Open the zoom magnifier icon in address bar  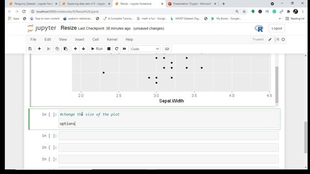coord(237,12)
